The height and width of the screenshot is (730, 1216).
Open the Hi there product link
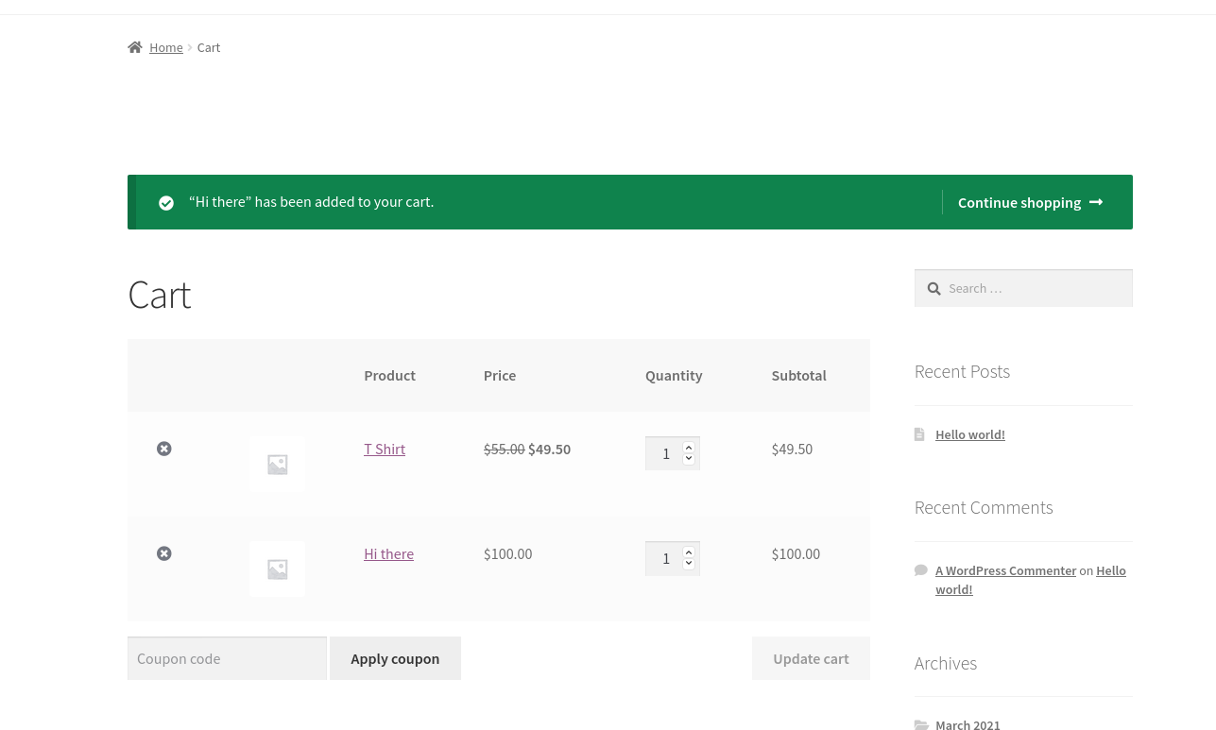click(x=388, y=553)
